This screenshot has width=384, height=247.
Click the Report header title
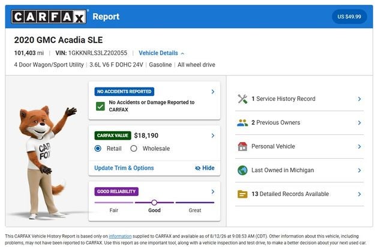[106, 17]
